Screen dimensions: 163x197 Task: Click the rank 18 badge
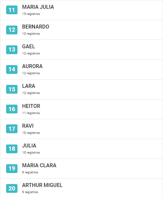tap(12, 149)
